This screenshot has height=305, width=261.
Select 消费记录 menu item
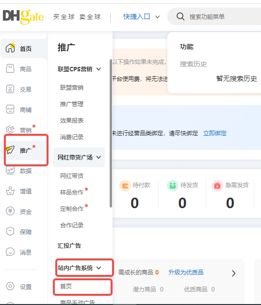click(72, 137)
